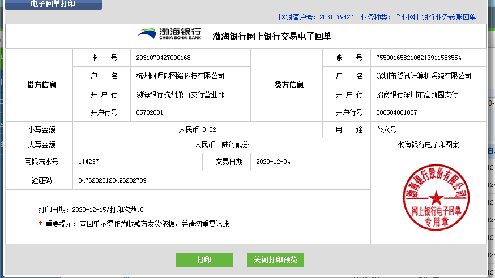495x278 pixels.
Task: Select credit name 深圳市腾讯计算机系统有限公司
Action: tap(424, 76)
